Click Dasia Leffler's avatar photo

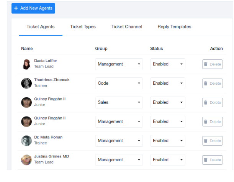click(26, 64)
